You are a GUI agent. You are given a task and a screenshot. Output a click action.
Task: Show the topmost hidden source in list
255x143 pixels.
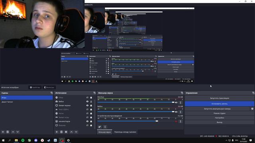[x=87, y=97]
